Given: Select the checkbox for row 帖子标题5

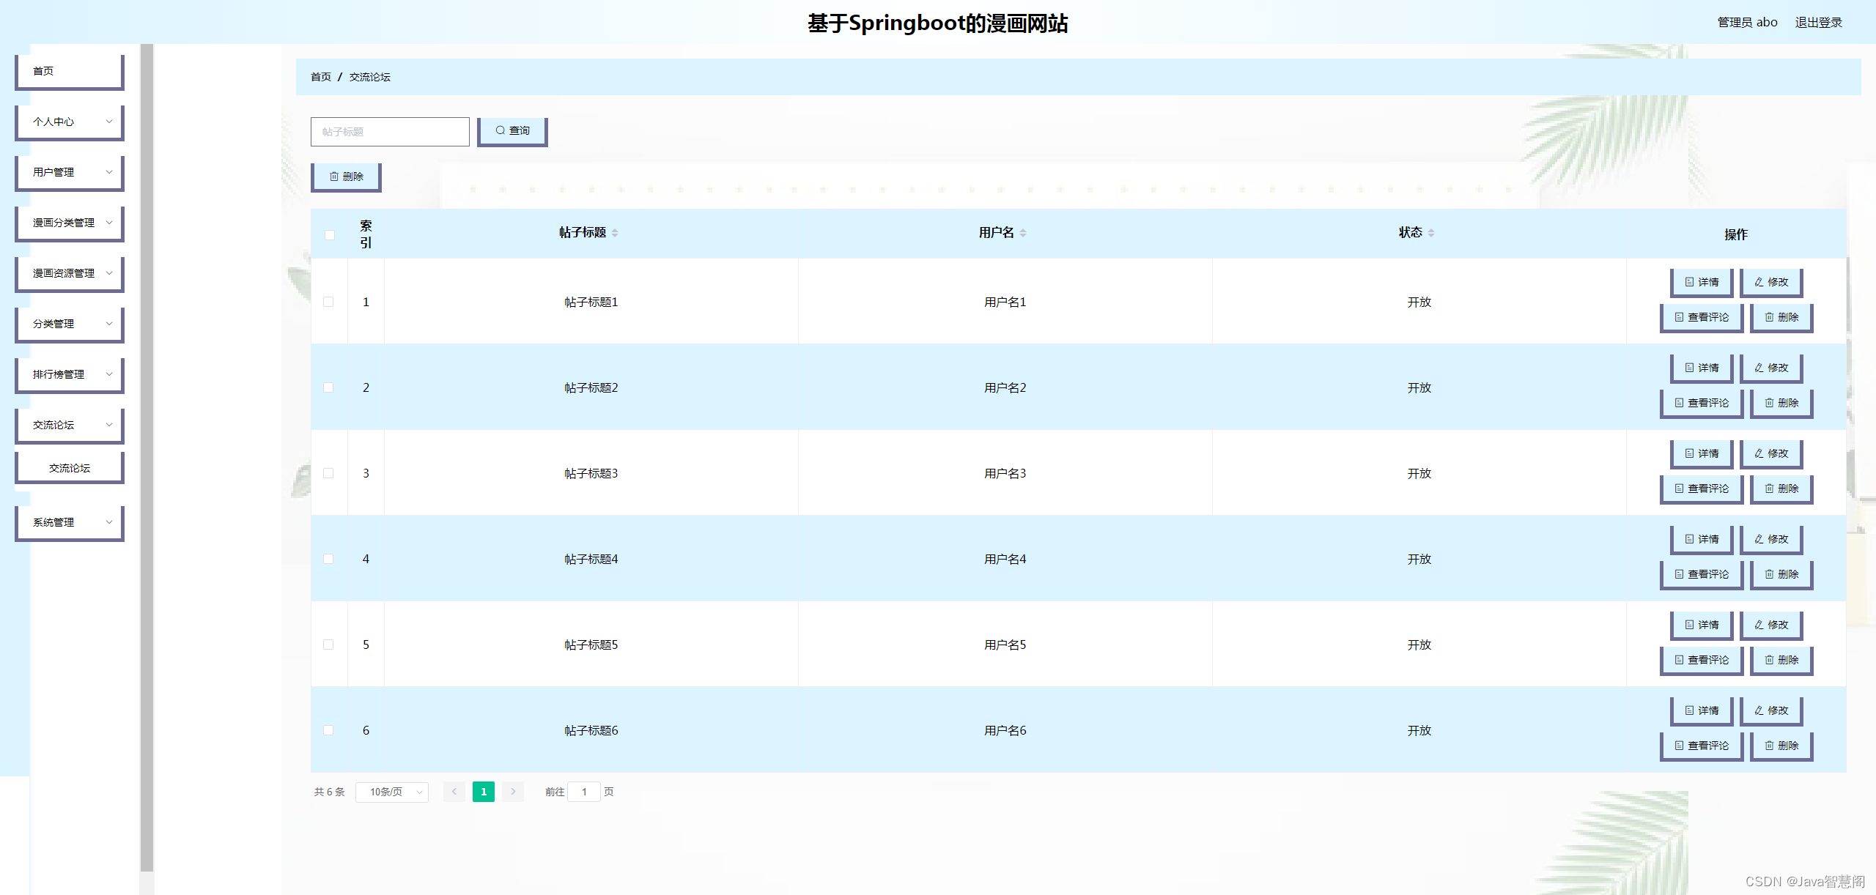Looking at the screenshot, I should click(x=328, y=645).
